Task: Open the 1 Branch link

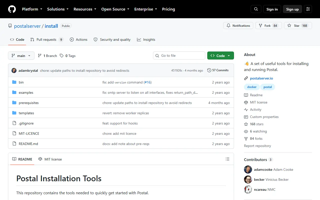Action: tap(47, 55)
